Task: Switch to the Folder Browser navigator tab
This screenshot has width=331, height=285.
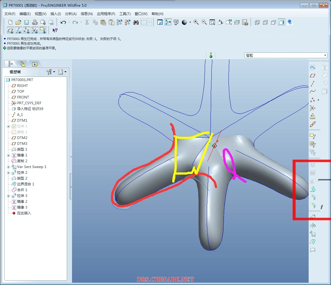Action: coord(22,64)
